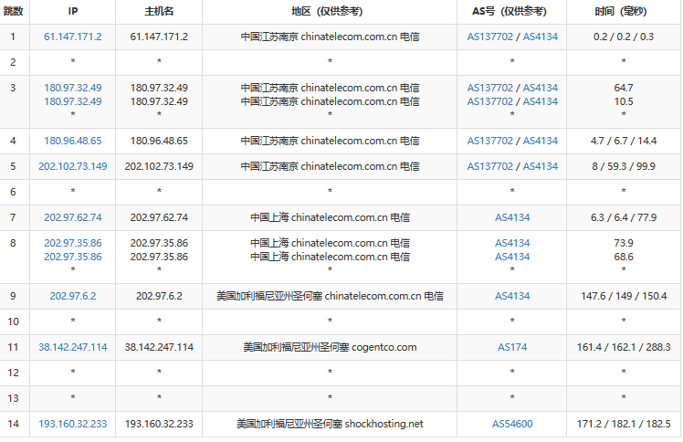Select the time value 6.3 / 6.4 / 77.9
Image resolution: width=683 pixels, height=442 pixels.
pos(624,217)
